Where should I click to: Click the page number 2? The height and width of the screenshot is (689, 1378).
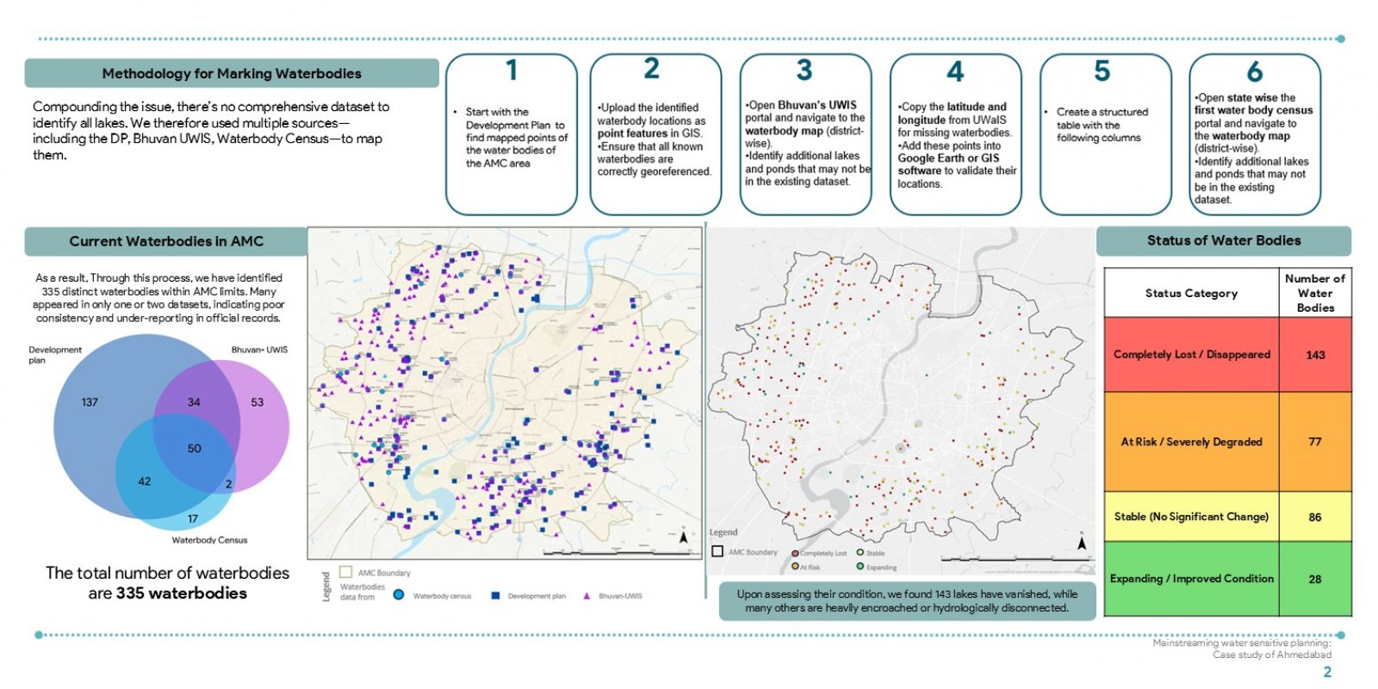1327,672
